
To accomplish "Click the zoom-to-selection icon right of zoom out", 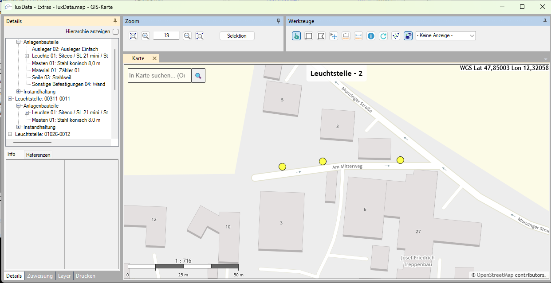I will pos(200,36).
